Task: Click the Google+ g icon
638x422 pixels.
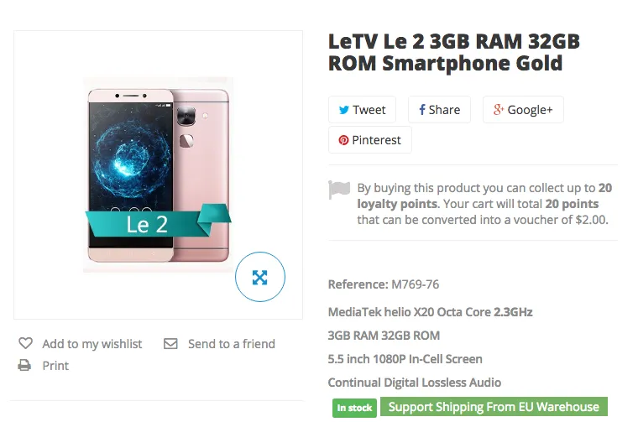Action: (x=498, y=110)
